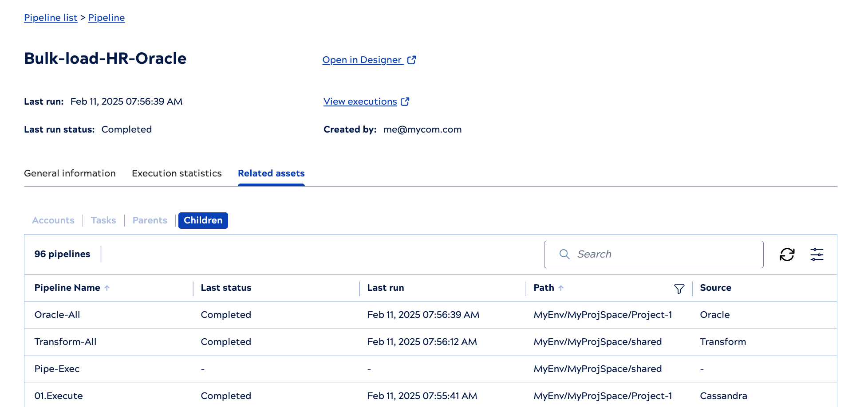Image resolution: width=852 pixels, height=407 pixels.
Task: Open the View executions link
Action: pos(360,102)
